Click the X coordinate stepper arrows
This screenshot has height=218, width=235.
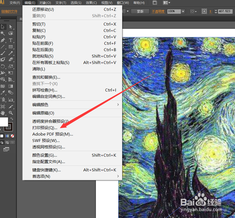click(216, 11)
